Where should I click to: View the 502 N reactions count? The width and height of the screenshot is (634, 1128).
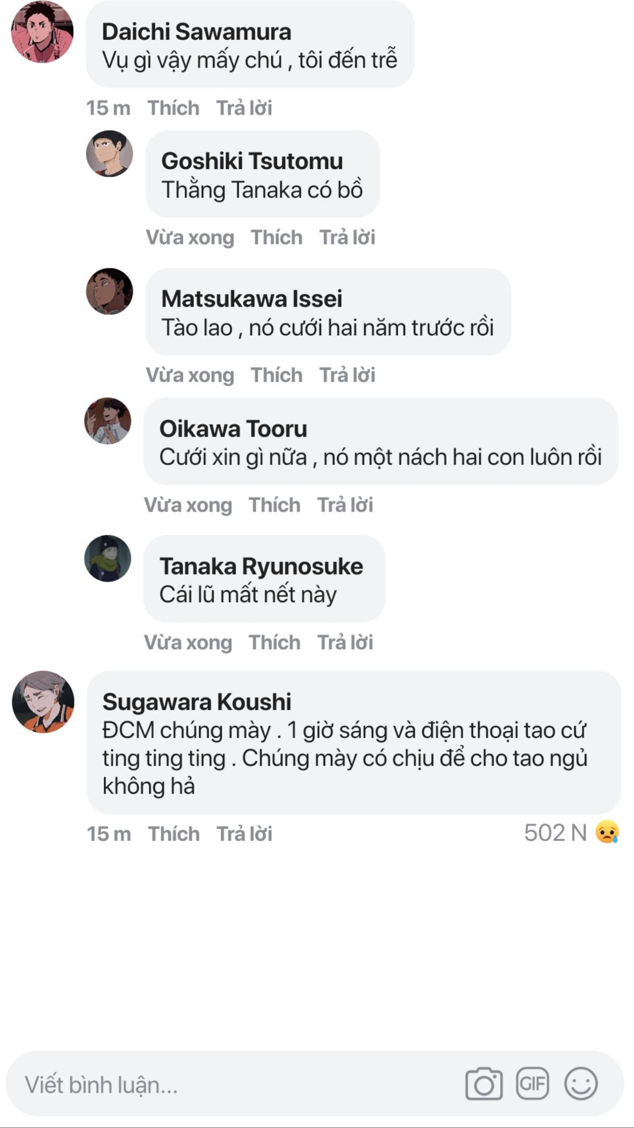[555, 832]
